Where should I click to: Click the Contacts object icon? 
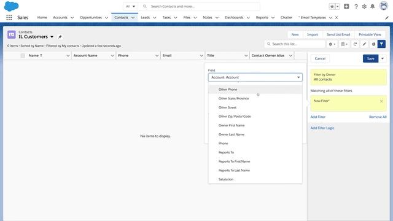[x=12, y=34]
